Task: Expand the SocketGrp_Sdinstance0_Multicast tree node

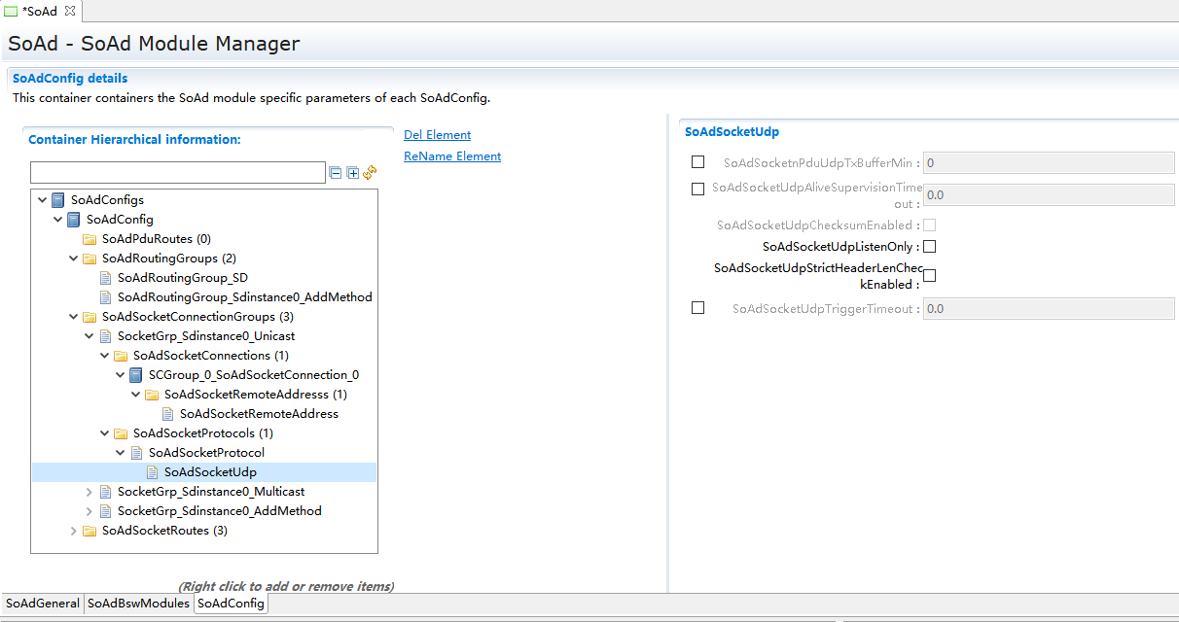Action: (89, 492)
